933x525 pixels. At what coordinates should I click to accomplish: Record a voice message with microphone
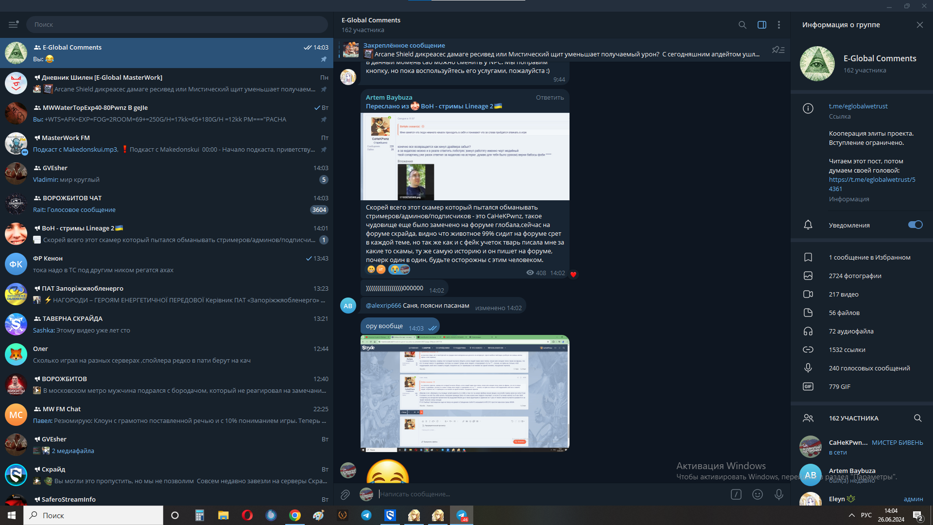coord(778,494)
